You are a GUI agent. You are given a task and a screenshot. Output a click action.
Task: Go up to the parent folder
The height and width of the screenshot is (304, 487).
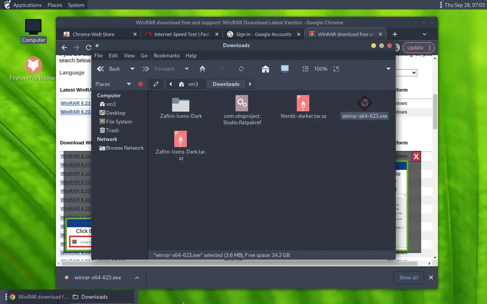coord(202,69)
